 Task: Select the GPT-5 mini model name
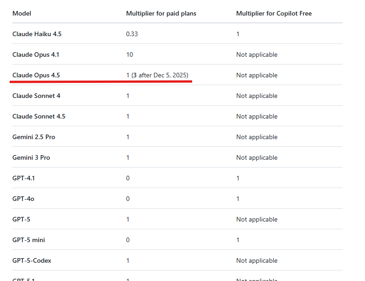point(28,240)
